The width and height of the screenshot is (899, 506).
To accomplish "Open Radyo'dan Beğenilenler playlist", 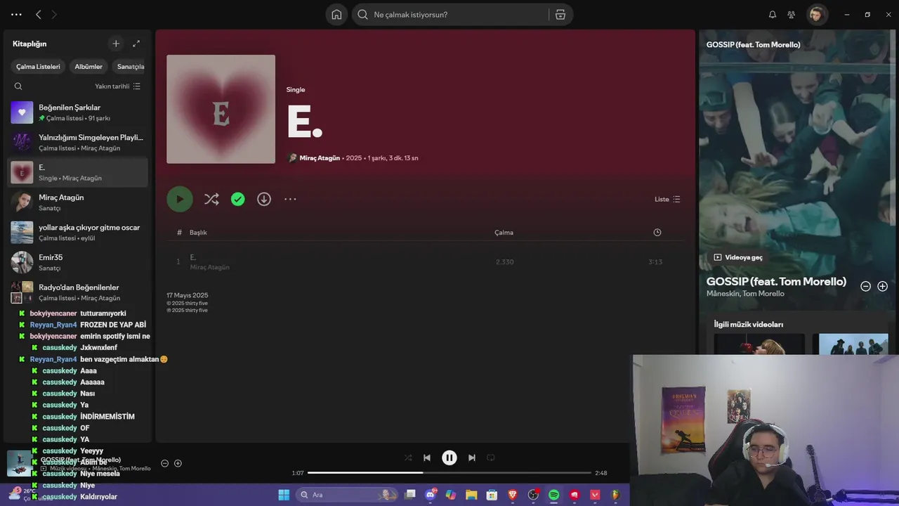I will [x=77, y=292].
